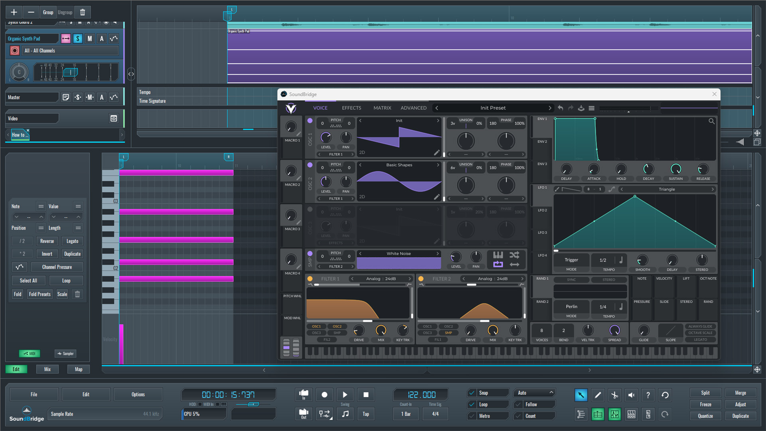Toggle the Snap checkbox
766x431 pixels.
tap(472, 393)
